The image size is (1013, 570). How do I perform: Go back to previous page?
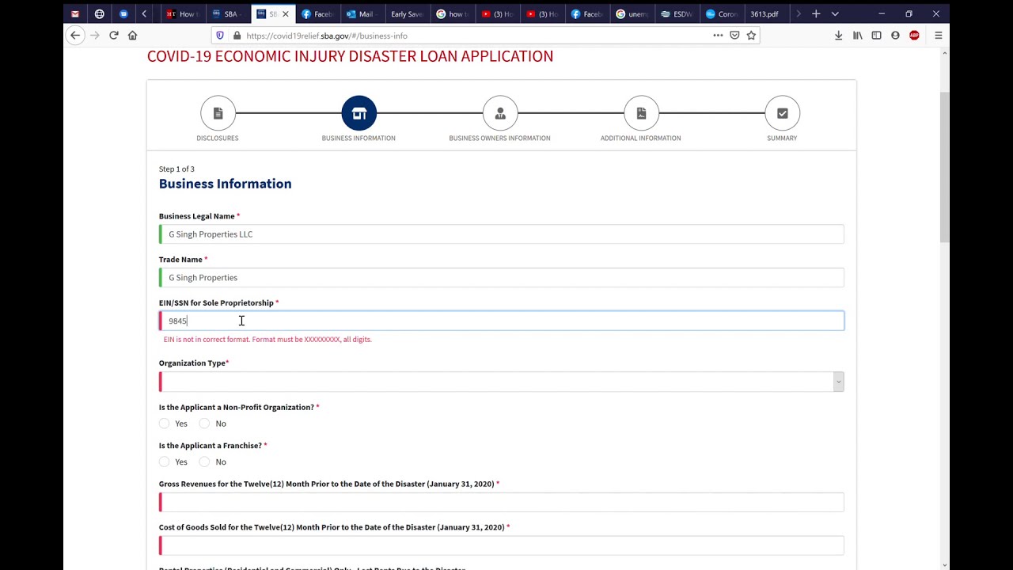(75, 36)
